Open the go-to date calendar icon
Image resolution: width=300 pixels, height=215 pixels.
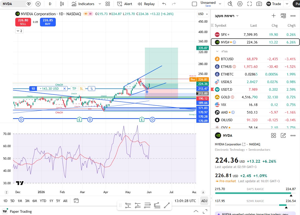tap(76, 201)
